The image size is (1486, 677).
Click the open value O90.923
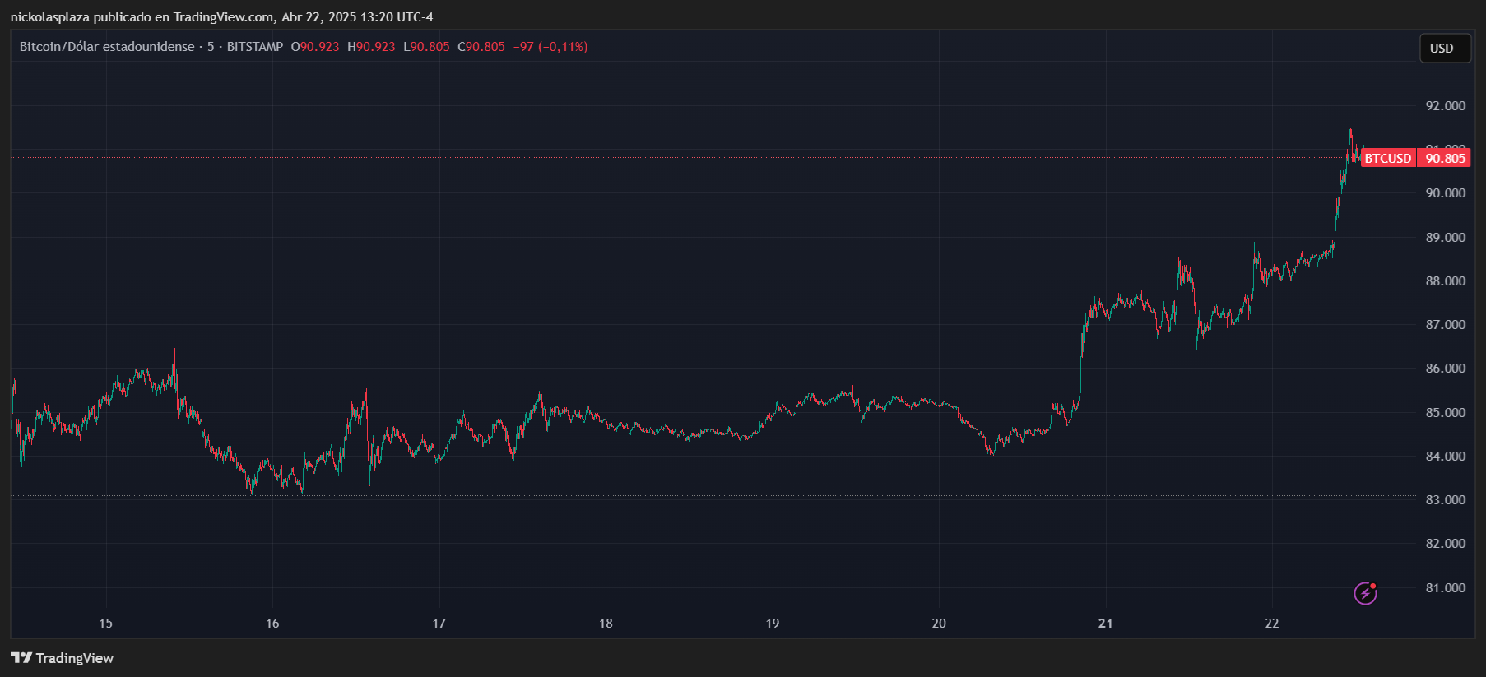tap(315, 47)
